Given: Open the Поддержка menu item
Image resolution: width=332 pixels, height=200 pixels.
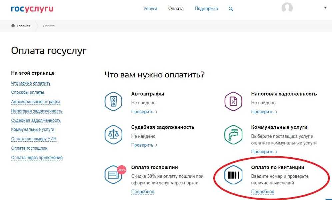Looking at the screenshot, I should (x=206, y=9).
